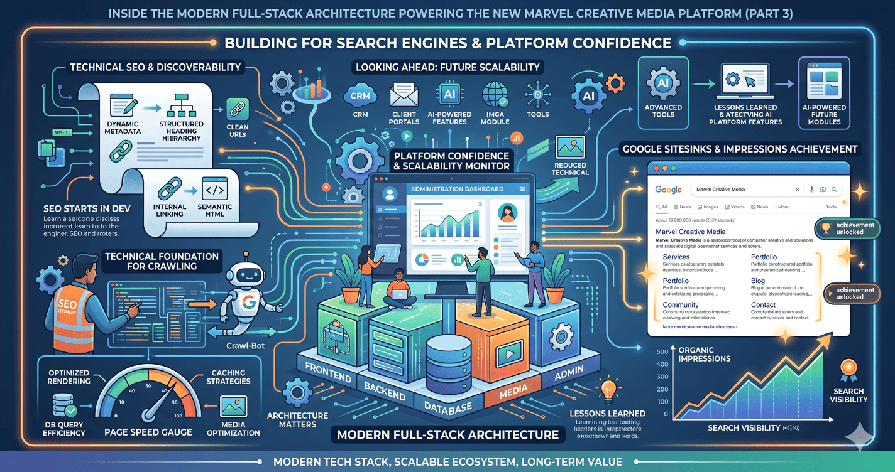Open the Contact sitelink
The height and width of the screenshot is (472, 895).
763,305
